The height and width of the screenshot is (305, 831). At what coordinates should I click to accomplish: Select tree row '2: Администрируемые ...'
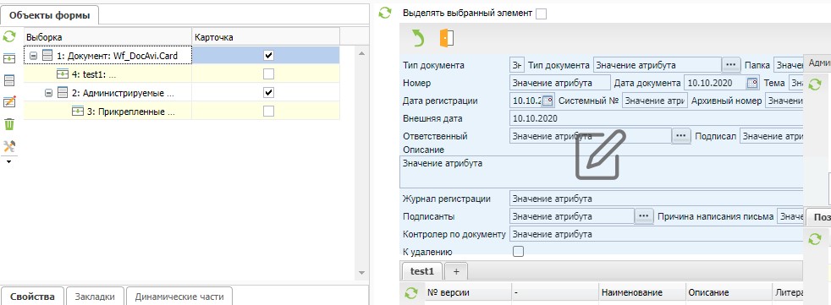181,93
